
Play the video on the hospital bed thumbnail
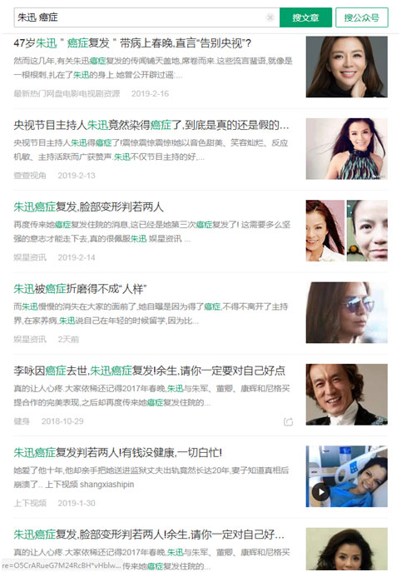(321, 492)
